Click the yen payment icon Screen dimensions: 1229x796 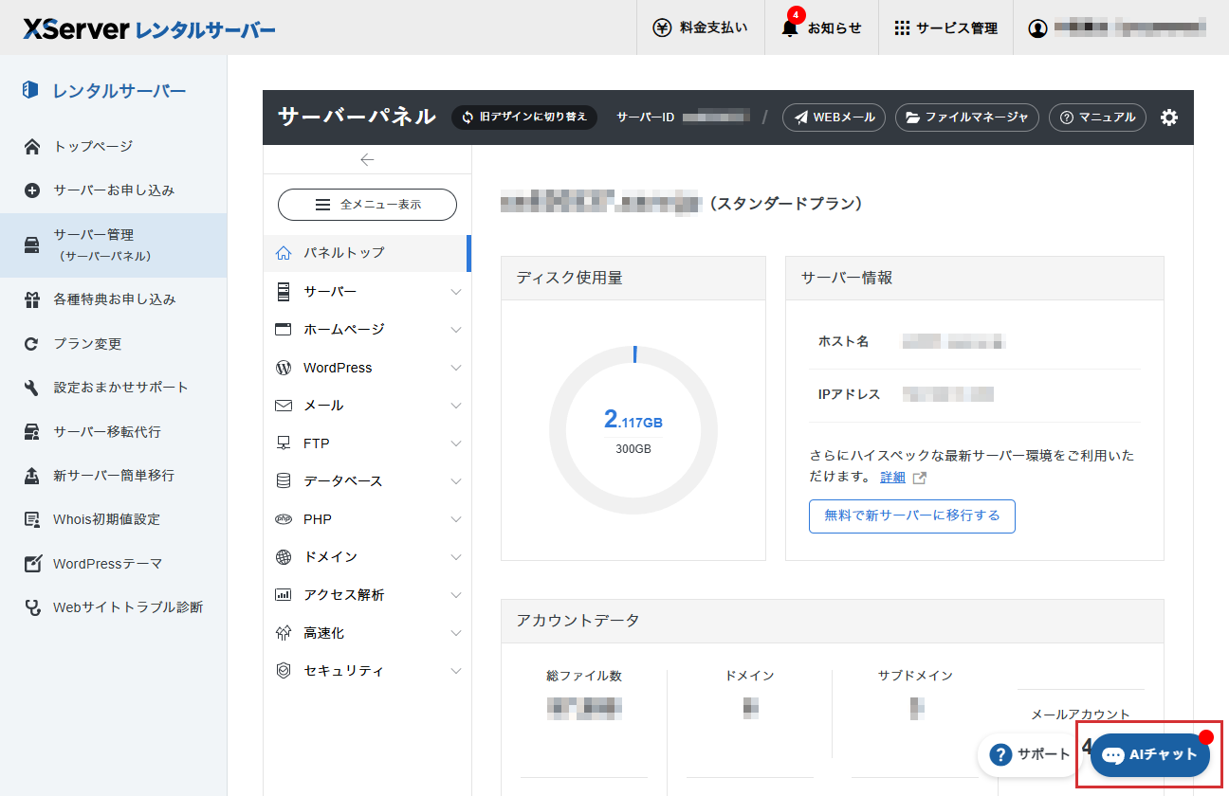click(x=662, y=27)
